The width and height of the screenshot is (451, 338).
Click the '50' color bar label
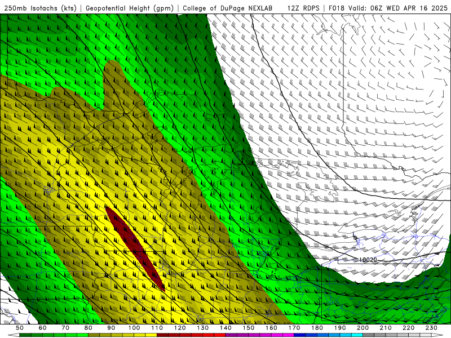[20, 328]
